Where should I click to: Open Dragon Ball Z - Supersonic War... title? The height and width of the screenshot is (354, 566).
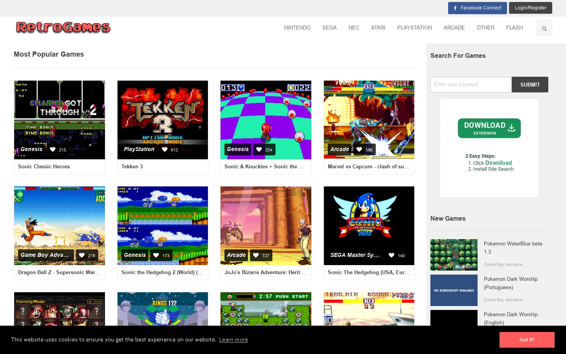(59, 273)
